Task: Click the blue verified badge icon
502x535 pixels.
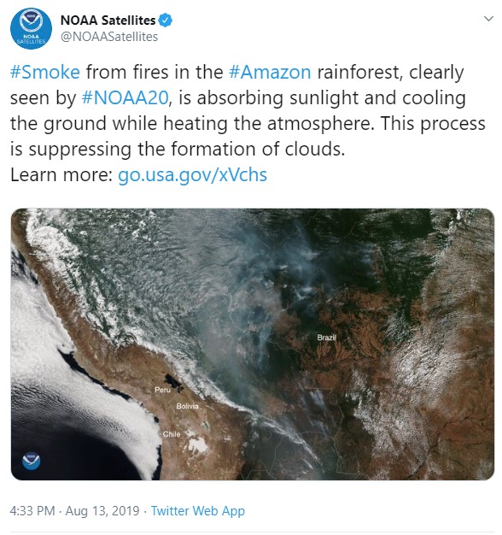Action: (x=166, y=21)
